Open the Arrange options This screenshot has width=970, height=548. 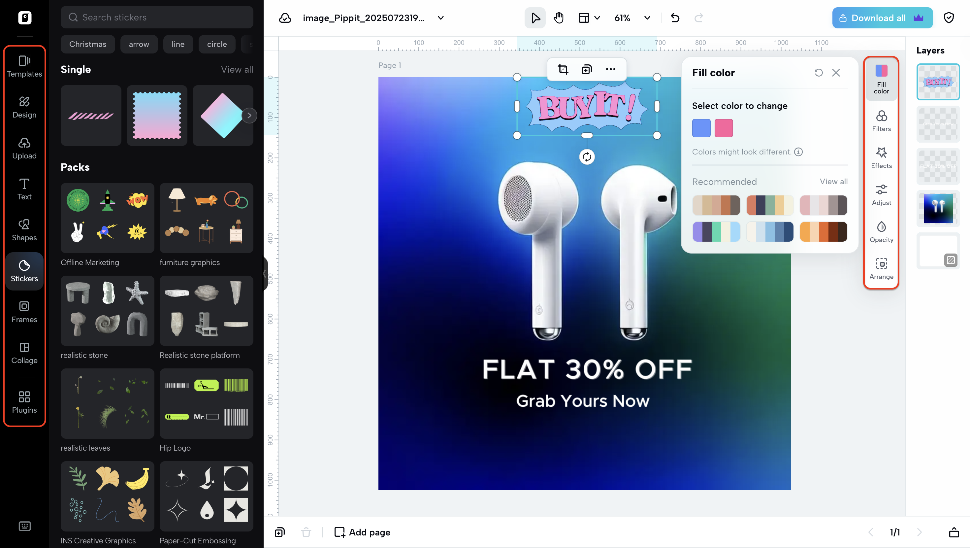[881, 268]
